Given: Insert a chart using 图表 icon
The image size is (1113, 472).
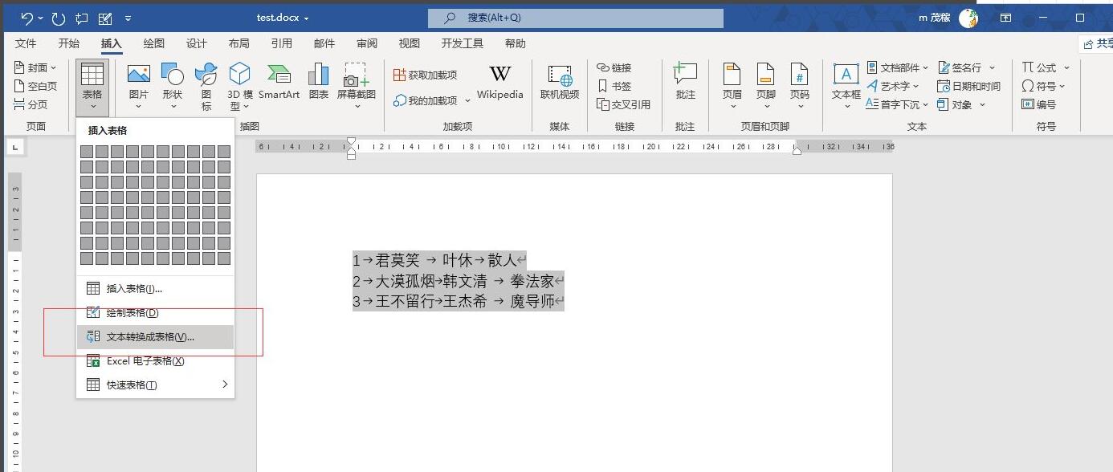Looking at the screenshot, I should [x=319, y=75].
